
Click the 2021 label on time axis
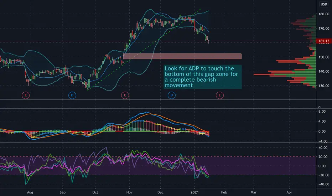[194, 192]
